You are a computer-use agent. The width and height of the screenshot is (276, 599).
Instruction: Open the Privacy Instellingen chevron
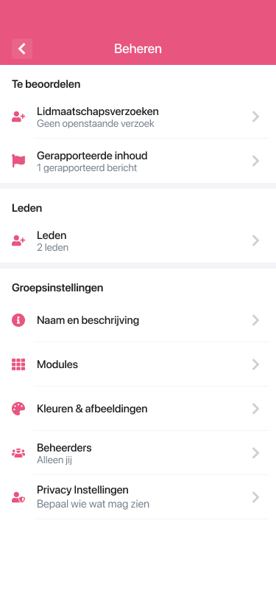[256, 497]
